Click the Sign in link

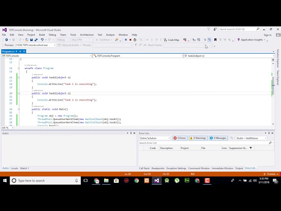(x=267, y=35)
